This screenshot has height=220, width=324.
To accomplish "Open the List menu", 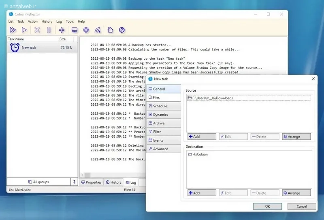I will [11, 21].
